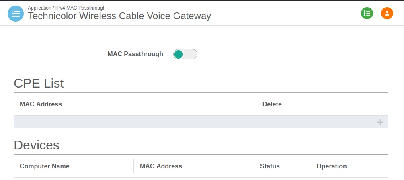This screenshot has height=180, width=404.
Task: Click the CPE List MAC Address column header
Action: click(x=41, y=104)
